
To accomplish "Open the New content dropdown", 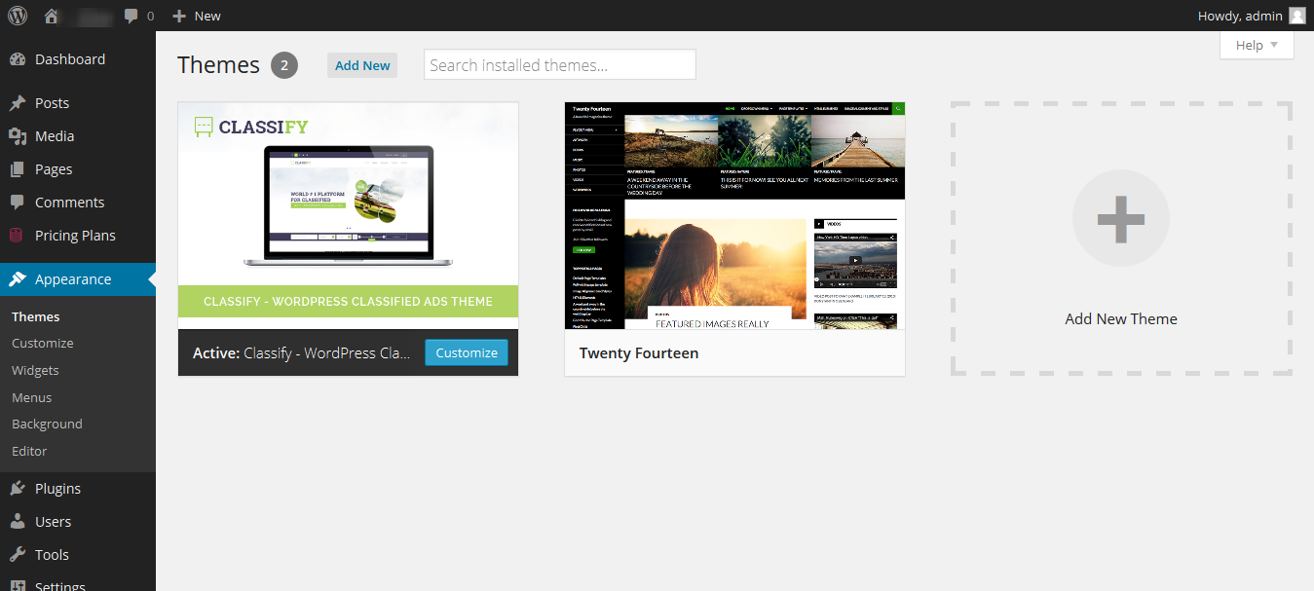I will [197, 16].
